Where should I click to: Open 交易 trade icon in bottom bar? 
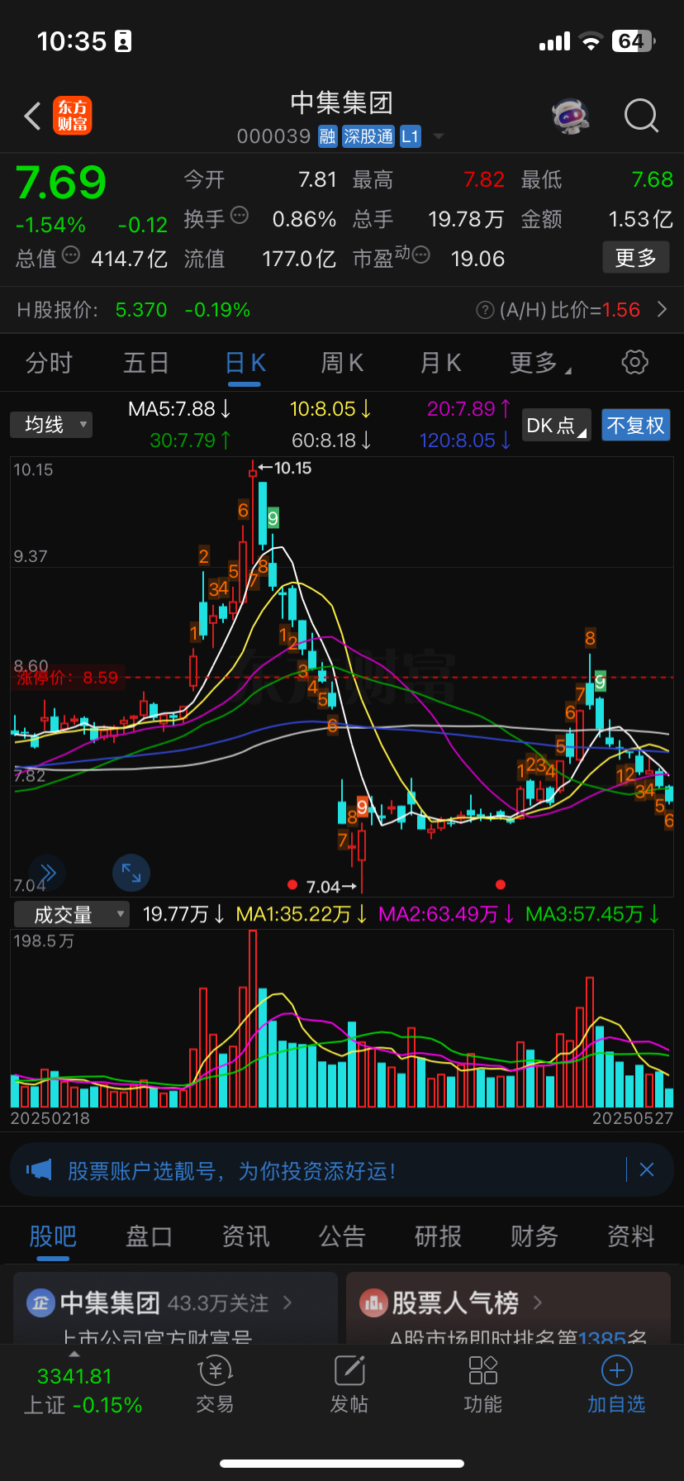point(215,1371)
